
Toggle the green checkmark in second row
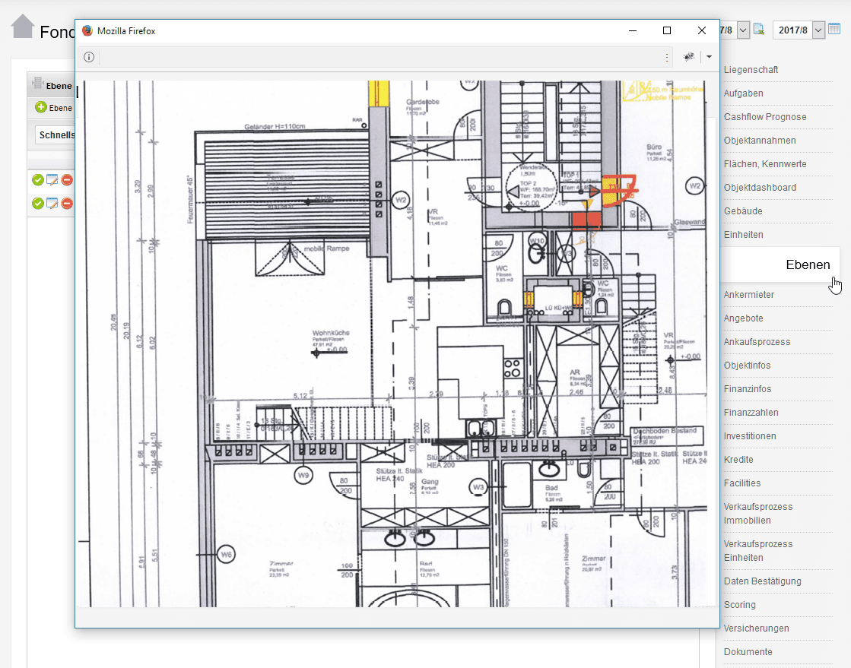tap(38, 204)
